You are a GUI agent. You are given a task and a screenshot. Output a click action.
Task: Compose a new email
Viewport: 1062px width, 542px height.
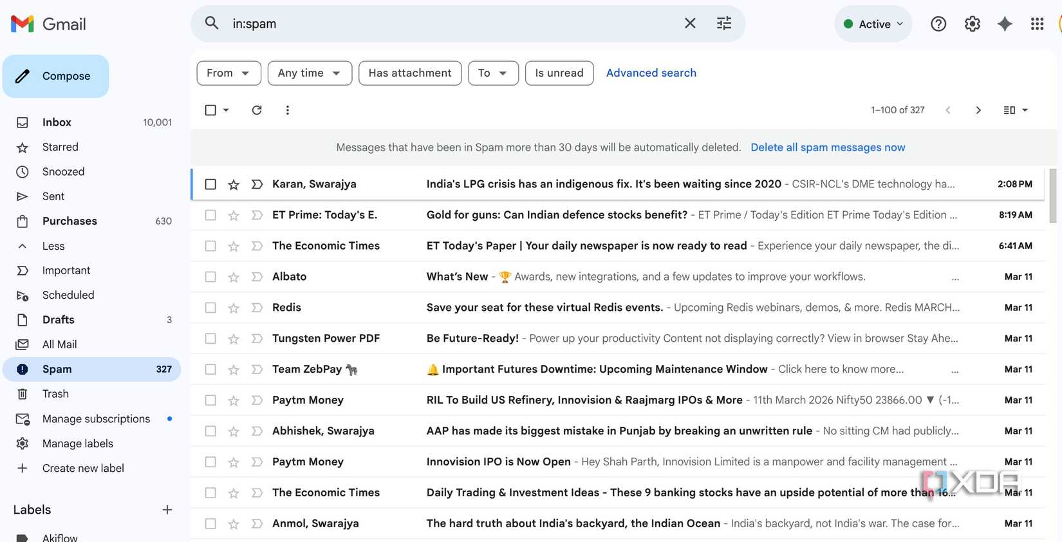(56, 76)
